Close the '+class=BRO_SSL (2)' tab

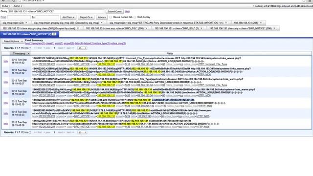click(201, 28)
